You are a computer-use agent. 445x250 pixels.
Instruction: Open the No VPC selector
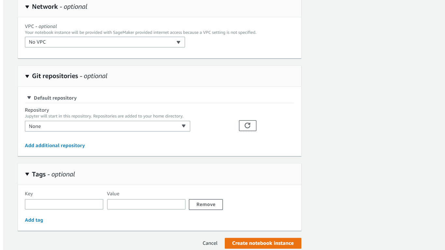(x=105, y=42)
